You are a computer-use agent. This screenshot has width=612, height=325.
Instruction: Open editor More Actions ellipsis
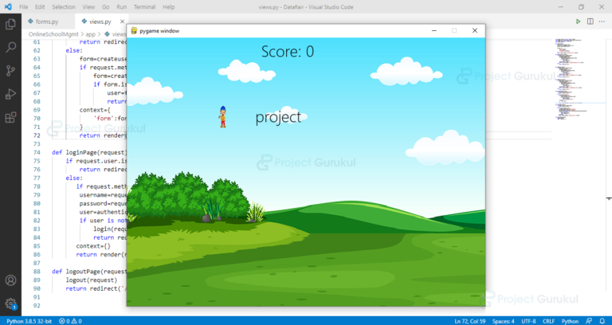pyautogui.click(x=602, y=22)
